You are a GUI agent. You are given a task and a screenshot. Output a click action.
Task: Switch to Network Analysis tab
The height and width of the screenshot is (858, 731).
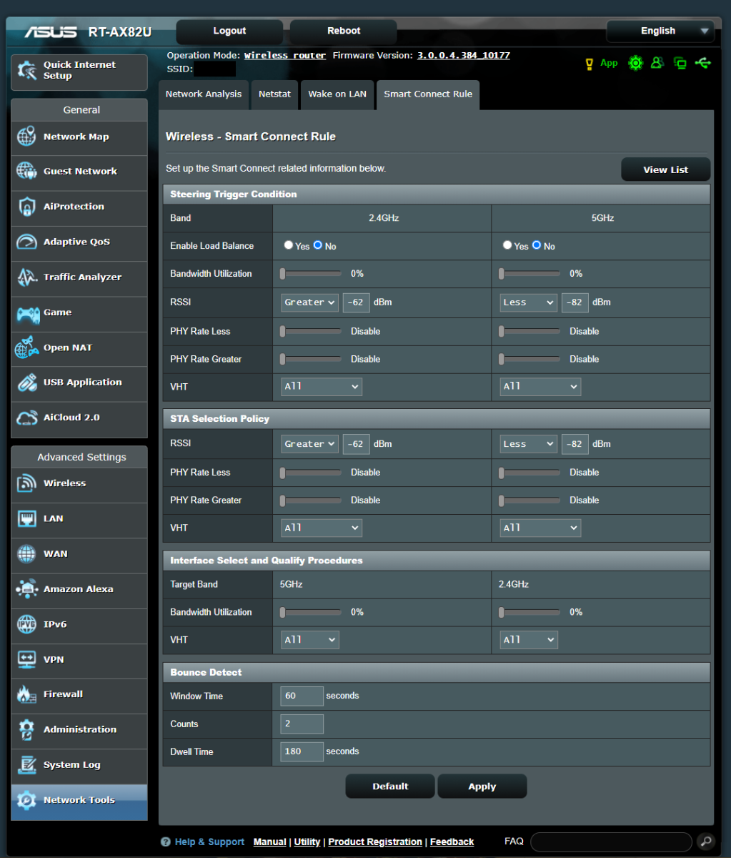[203, 95]
